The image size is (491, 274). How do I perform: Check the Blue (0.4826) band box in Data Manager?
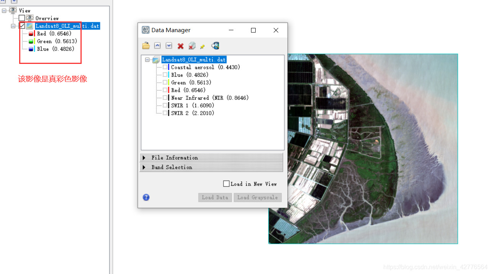[165, 75]
